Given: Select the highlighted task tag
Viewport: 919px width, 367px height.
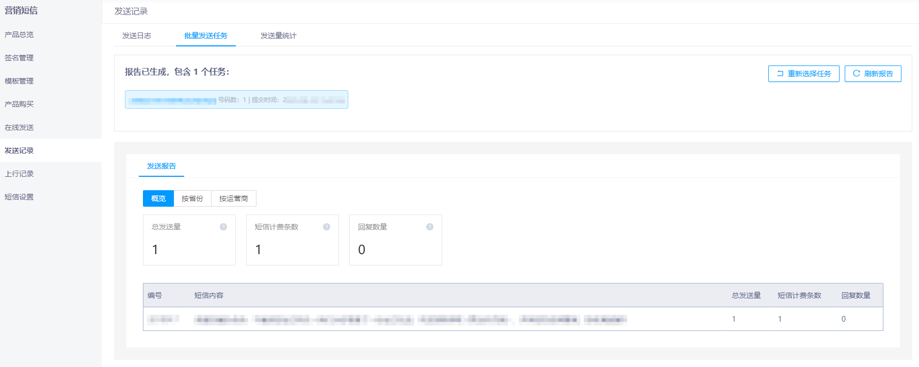Looking at the screenshot, I should tap(236, 99).
